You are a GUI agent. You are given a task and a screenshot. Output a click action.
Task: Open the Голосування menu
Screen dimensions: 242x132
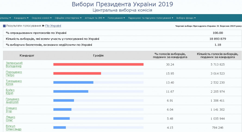116,18
